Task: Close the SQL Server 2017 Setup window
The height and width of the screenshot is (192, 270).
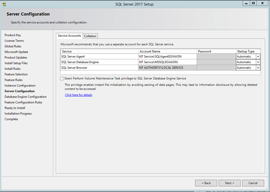Action: 262,3
